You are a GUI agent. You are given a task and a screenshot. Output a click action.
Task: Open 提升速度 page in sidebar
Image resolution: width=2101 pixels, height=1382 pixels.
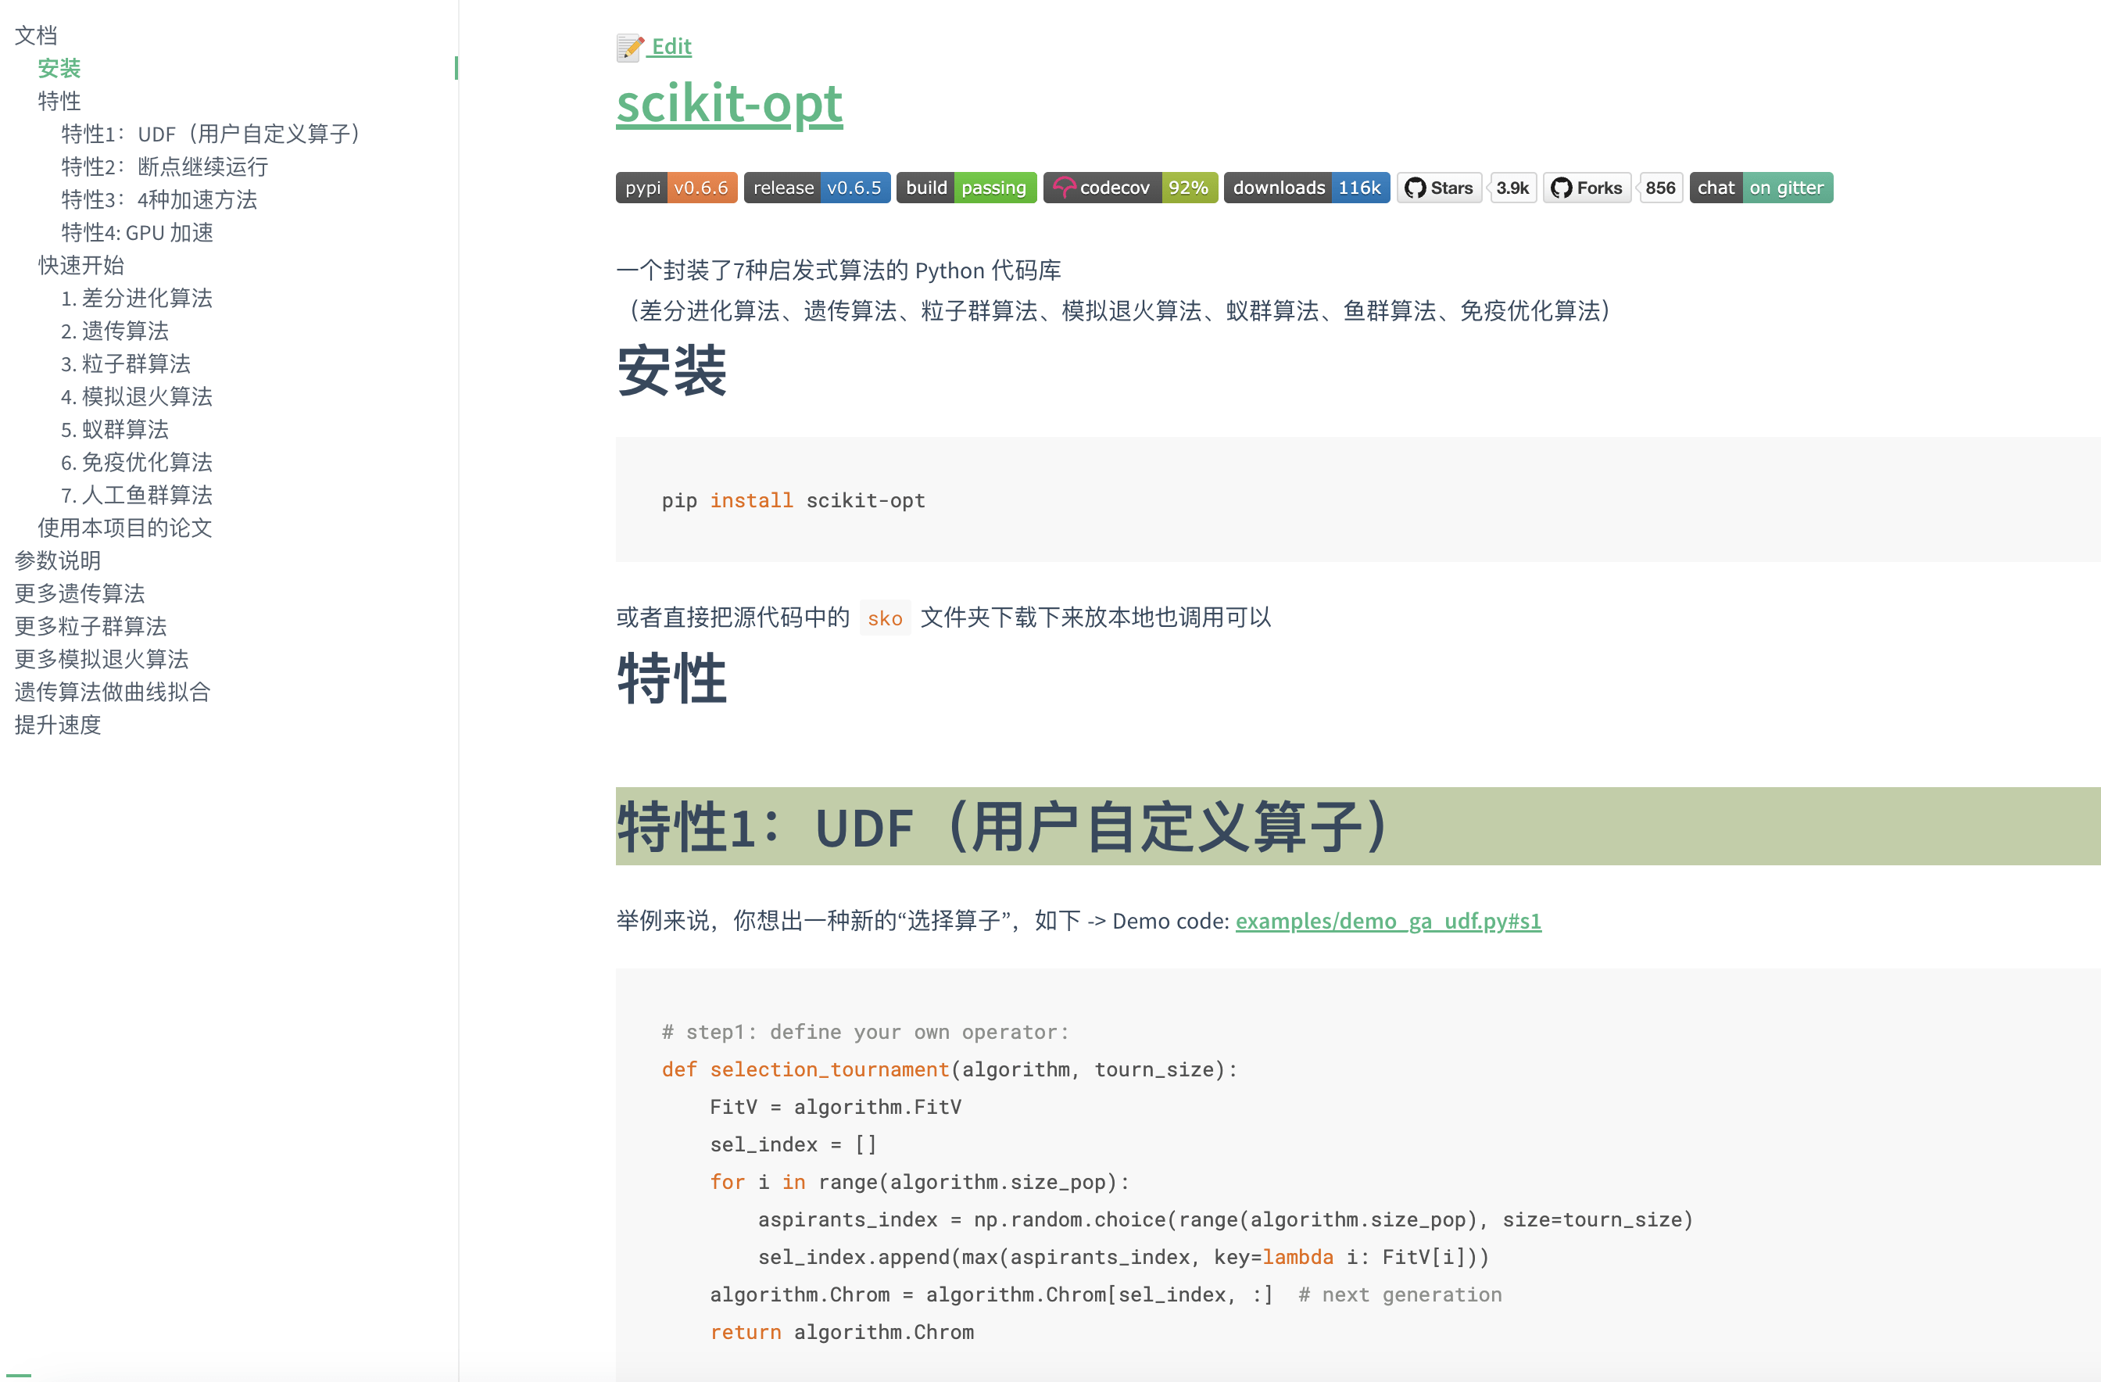[x=59, y=724]
